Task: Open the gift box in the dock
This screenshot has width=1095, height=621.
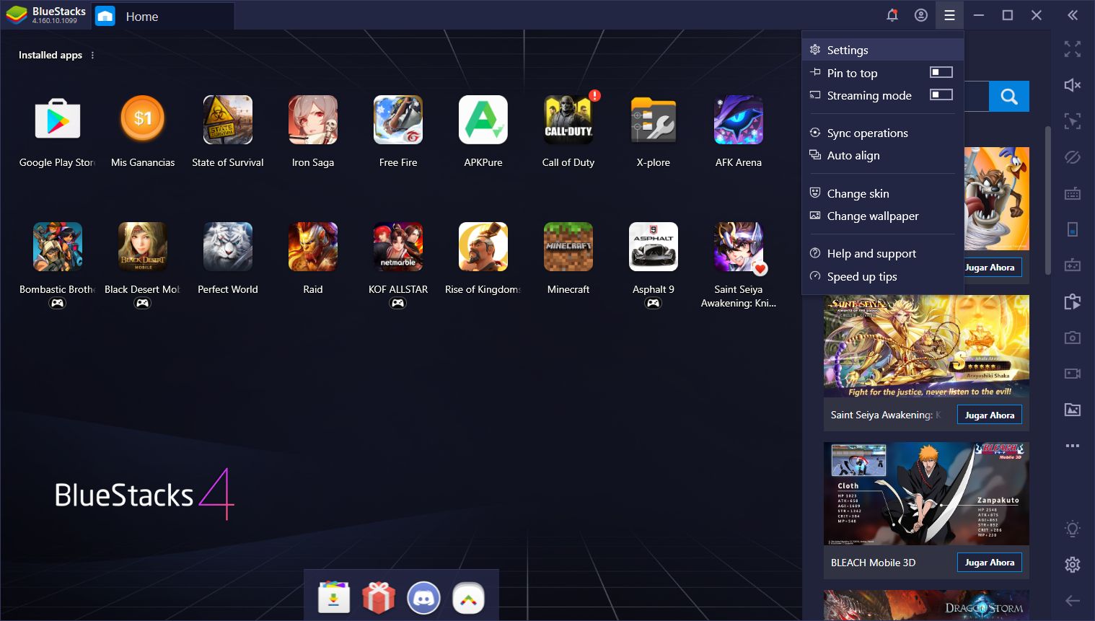Action: click(x=379, y=597)
